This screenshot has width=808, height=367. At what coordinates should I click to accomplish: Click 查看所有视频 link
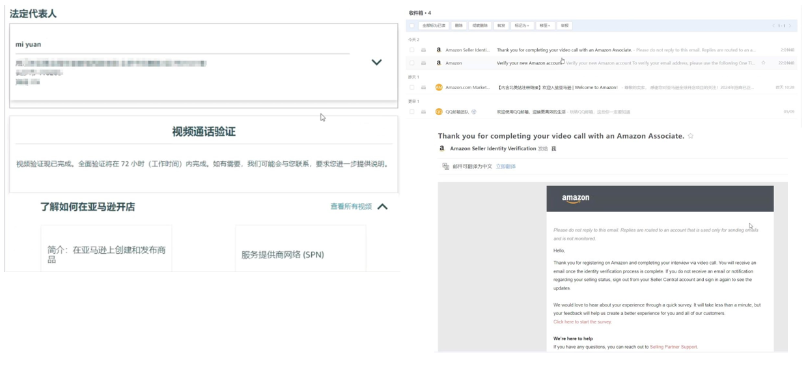pyautogui.click(x=351, y=207)
